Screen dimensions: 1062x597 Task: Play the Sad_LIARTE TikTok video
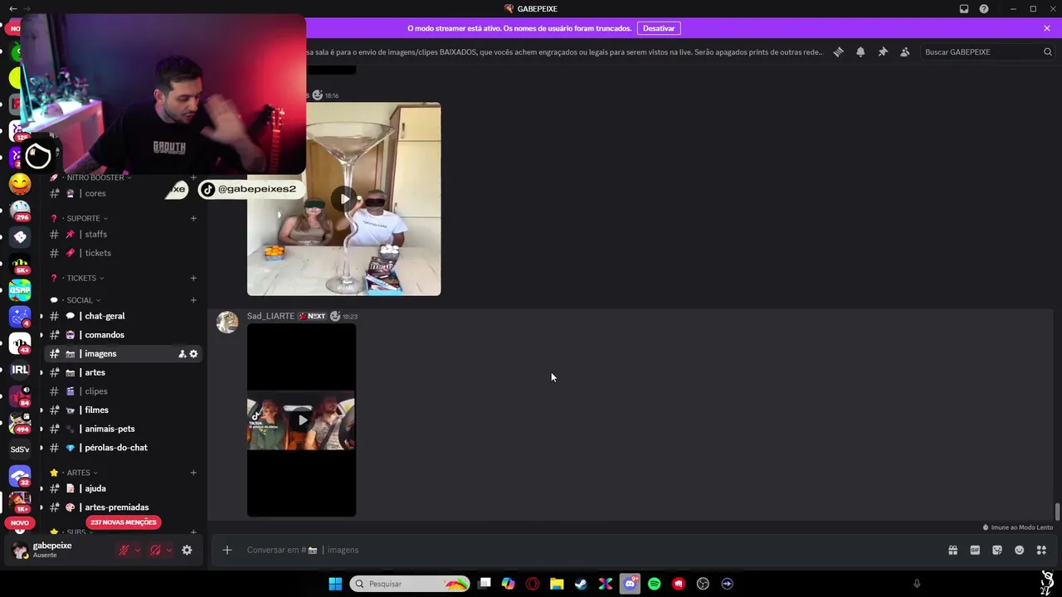301,420
